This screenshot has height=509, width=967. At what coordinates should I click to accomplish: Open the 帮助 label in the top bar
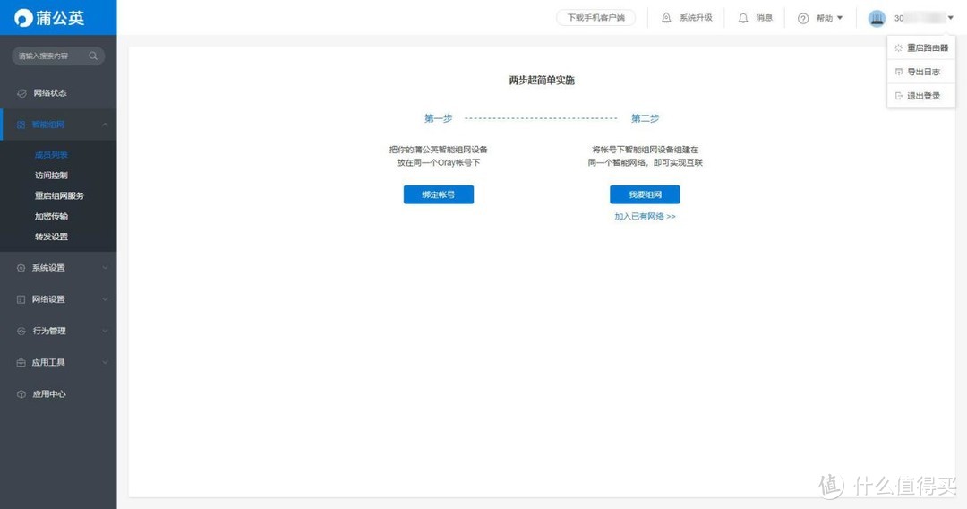825,18
